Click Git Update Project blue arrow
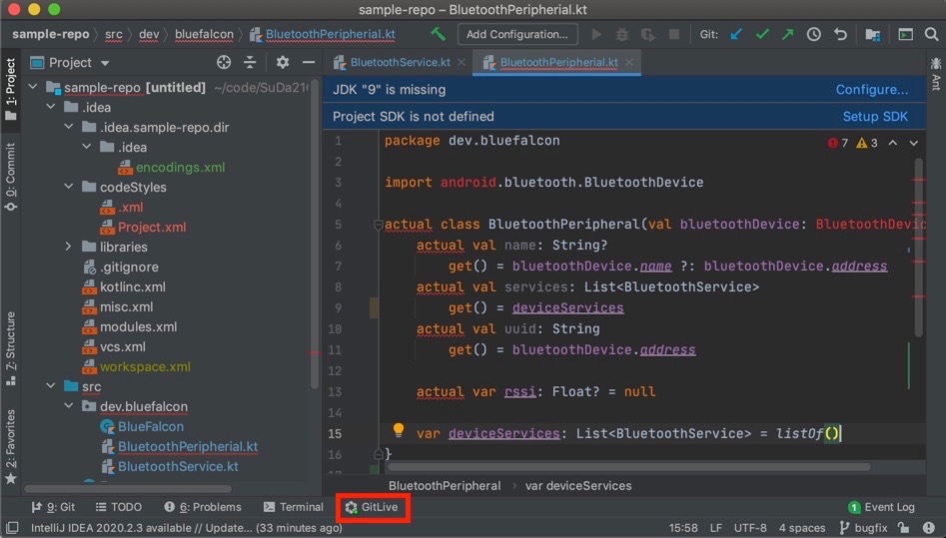This screenshot has width=946, height=538. (x=736, y=34)
